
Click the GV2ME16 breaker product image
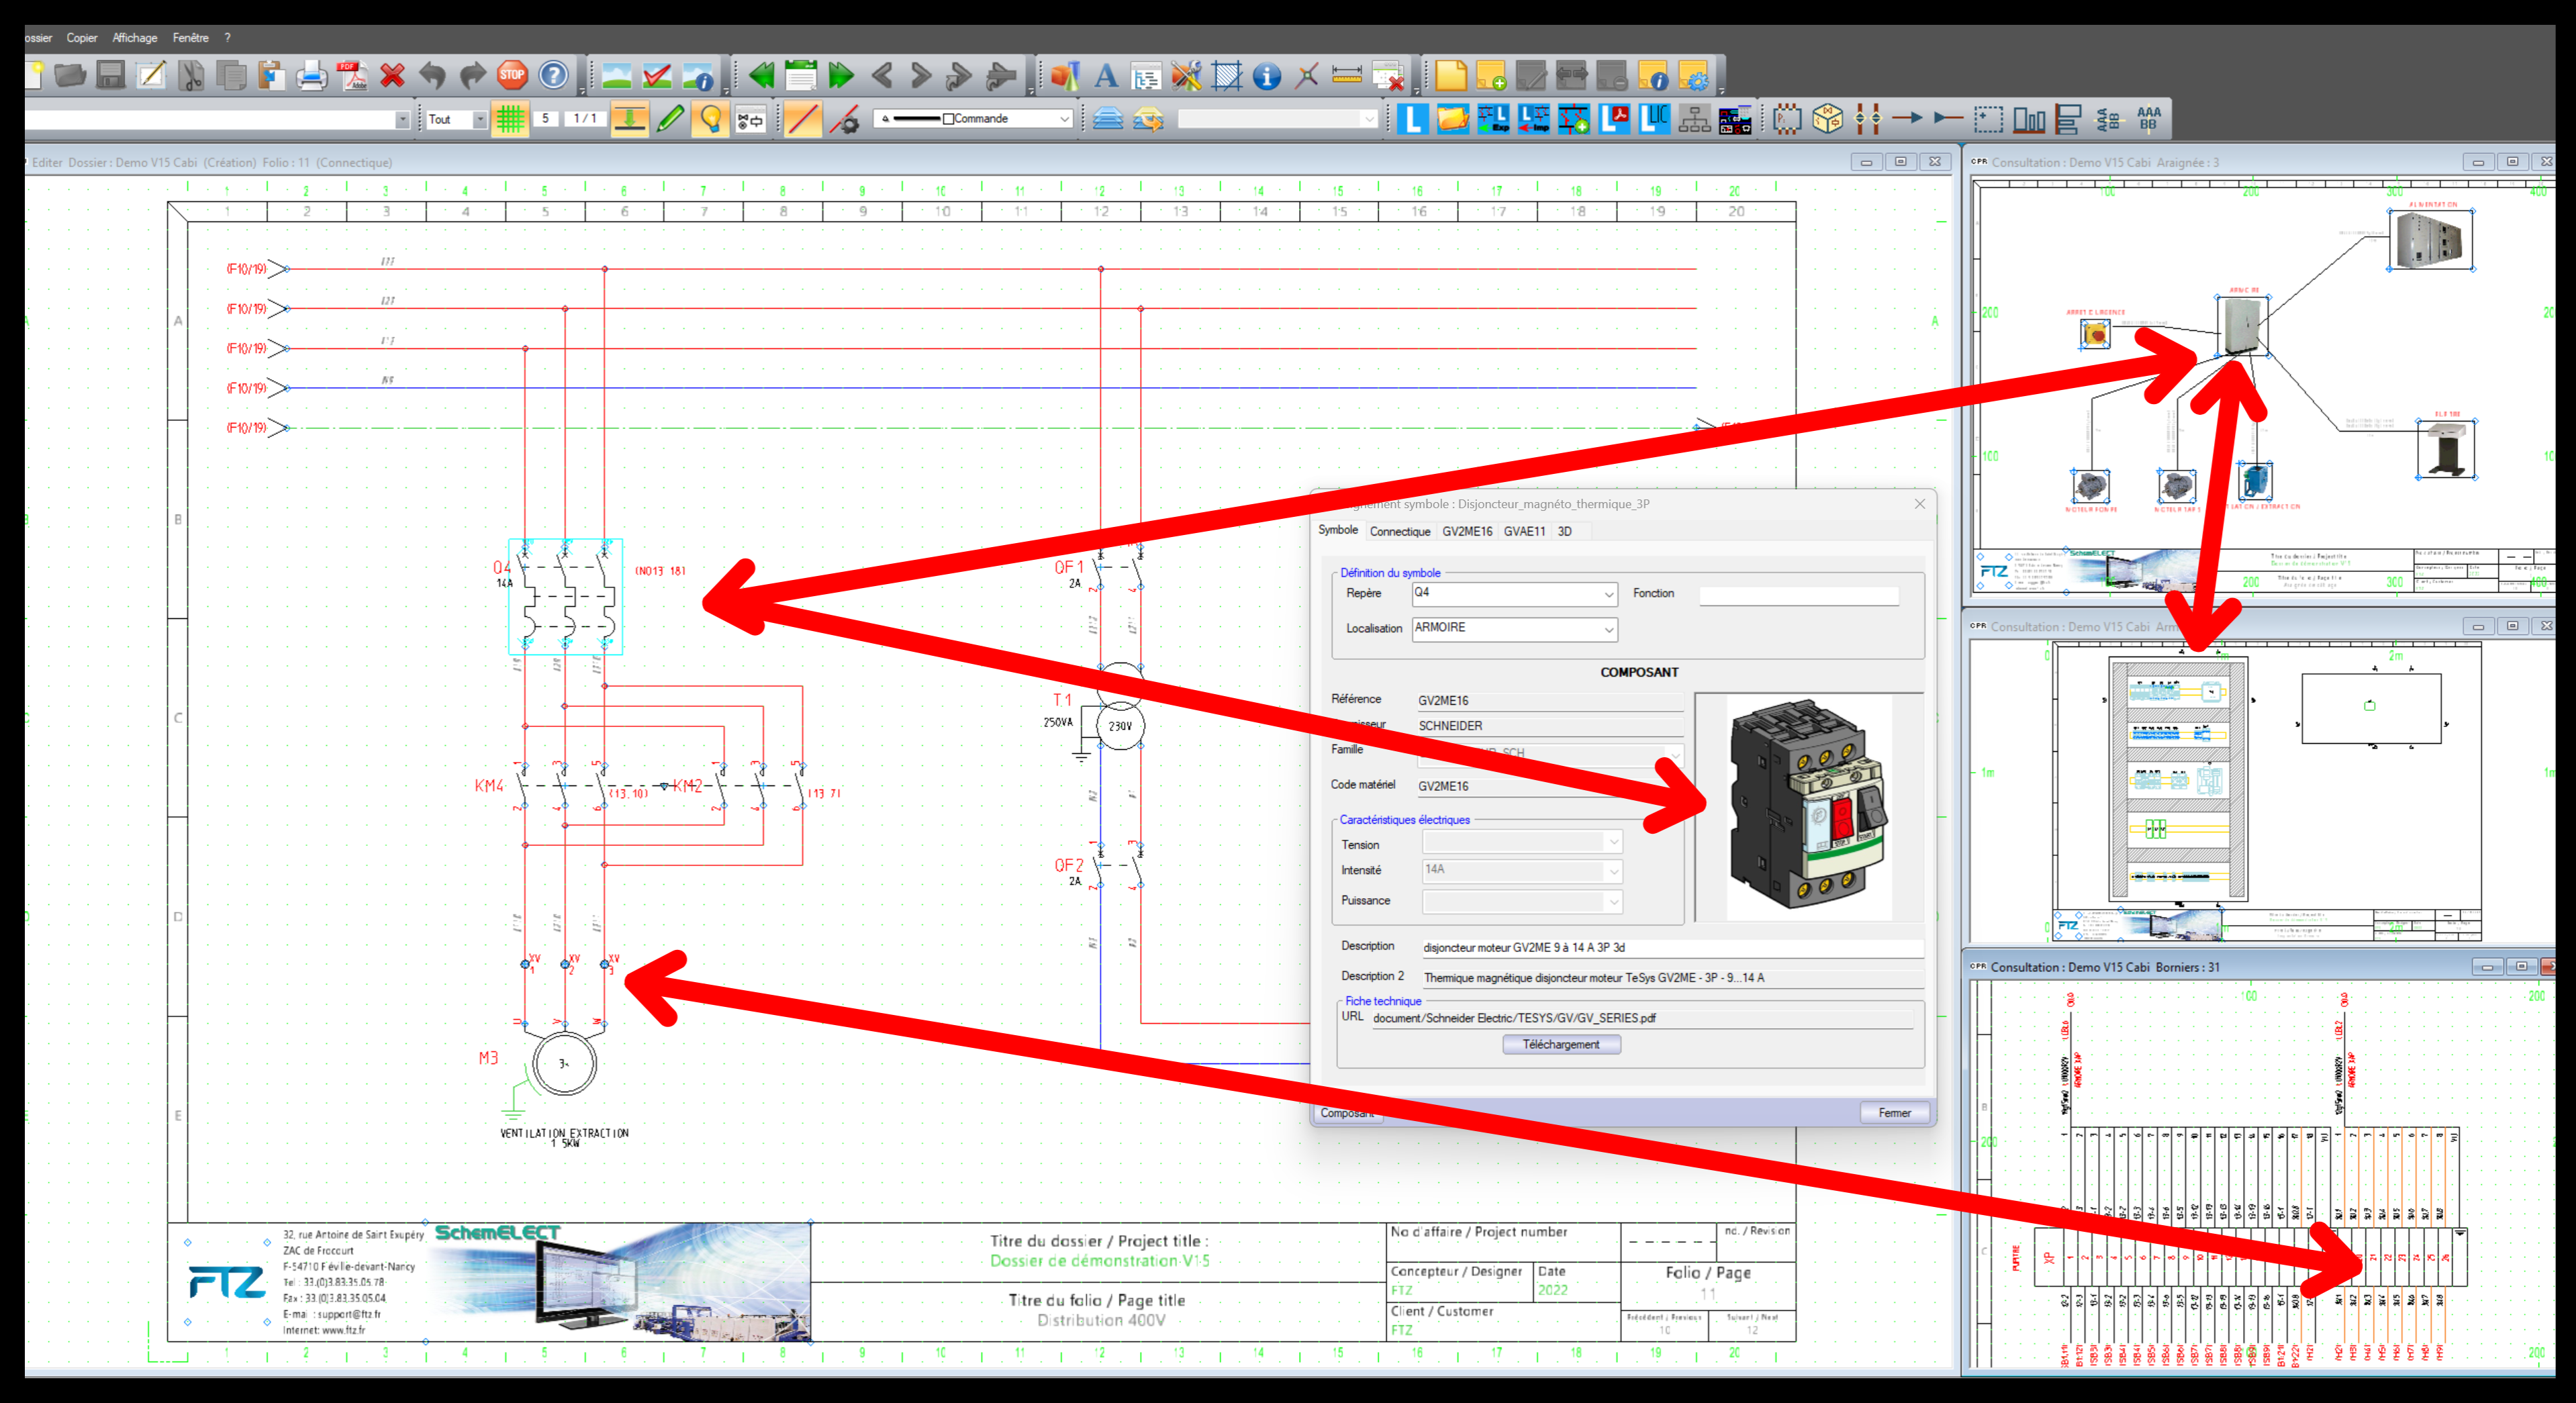1809,806
